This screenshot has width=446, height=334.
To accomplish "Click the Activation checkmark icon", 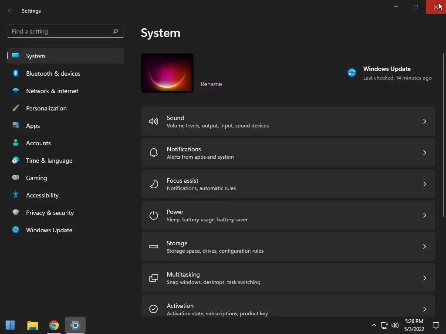I will (154, 309).
